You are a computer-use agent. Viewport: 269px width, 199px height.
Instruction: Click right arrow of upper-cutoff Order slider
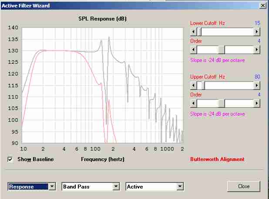coord(257,103)
